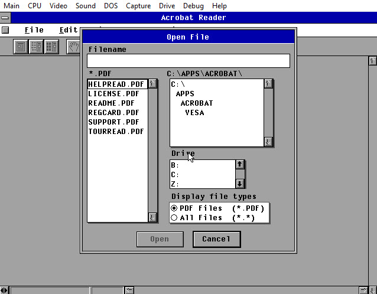Select the Bookmarks and Page view icon
Viewport: 377px width, 294px height.
(x=36, y=47)
